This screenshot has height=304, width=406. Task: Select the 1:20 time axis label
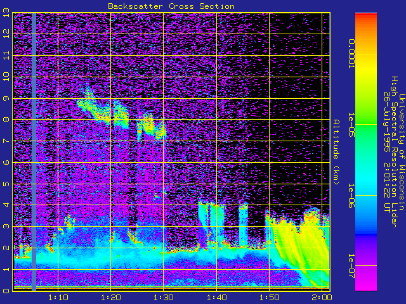pos(111,297)
